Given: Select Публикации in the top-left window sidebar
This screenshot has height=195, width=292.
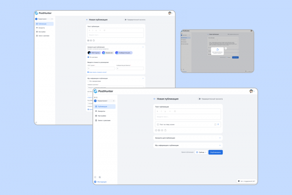Looking at the screenshot, I should (44, 24).
